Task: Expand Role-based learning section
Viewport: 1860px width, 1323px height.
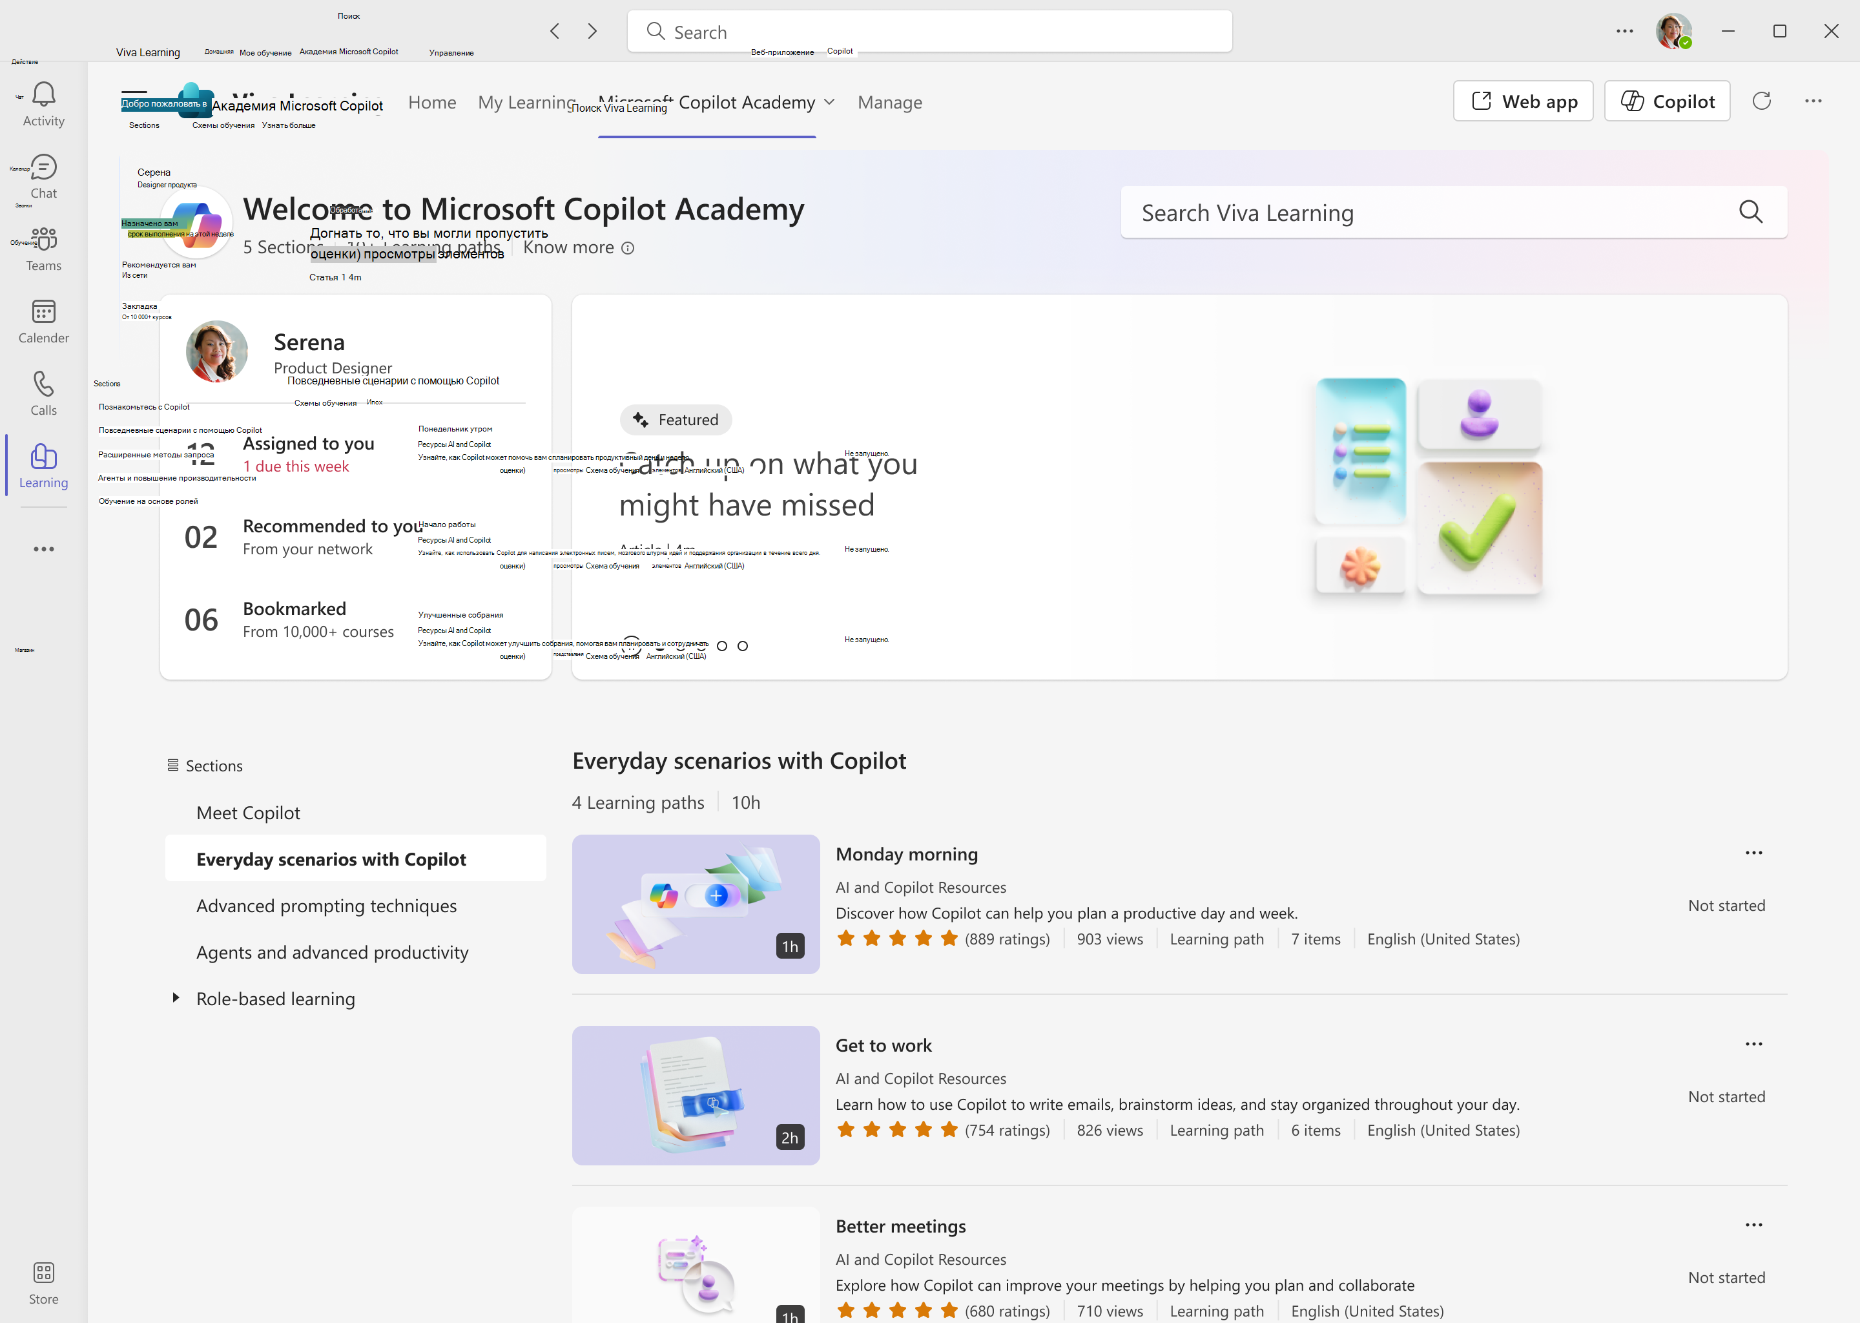Action: (x=175, y=998)
